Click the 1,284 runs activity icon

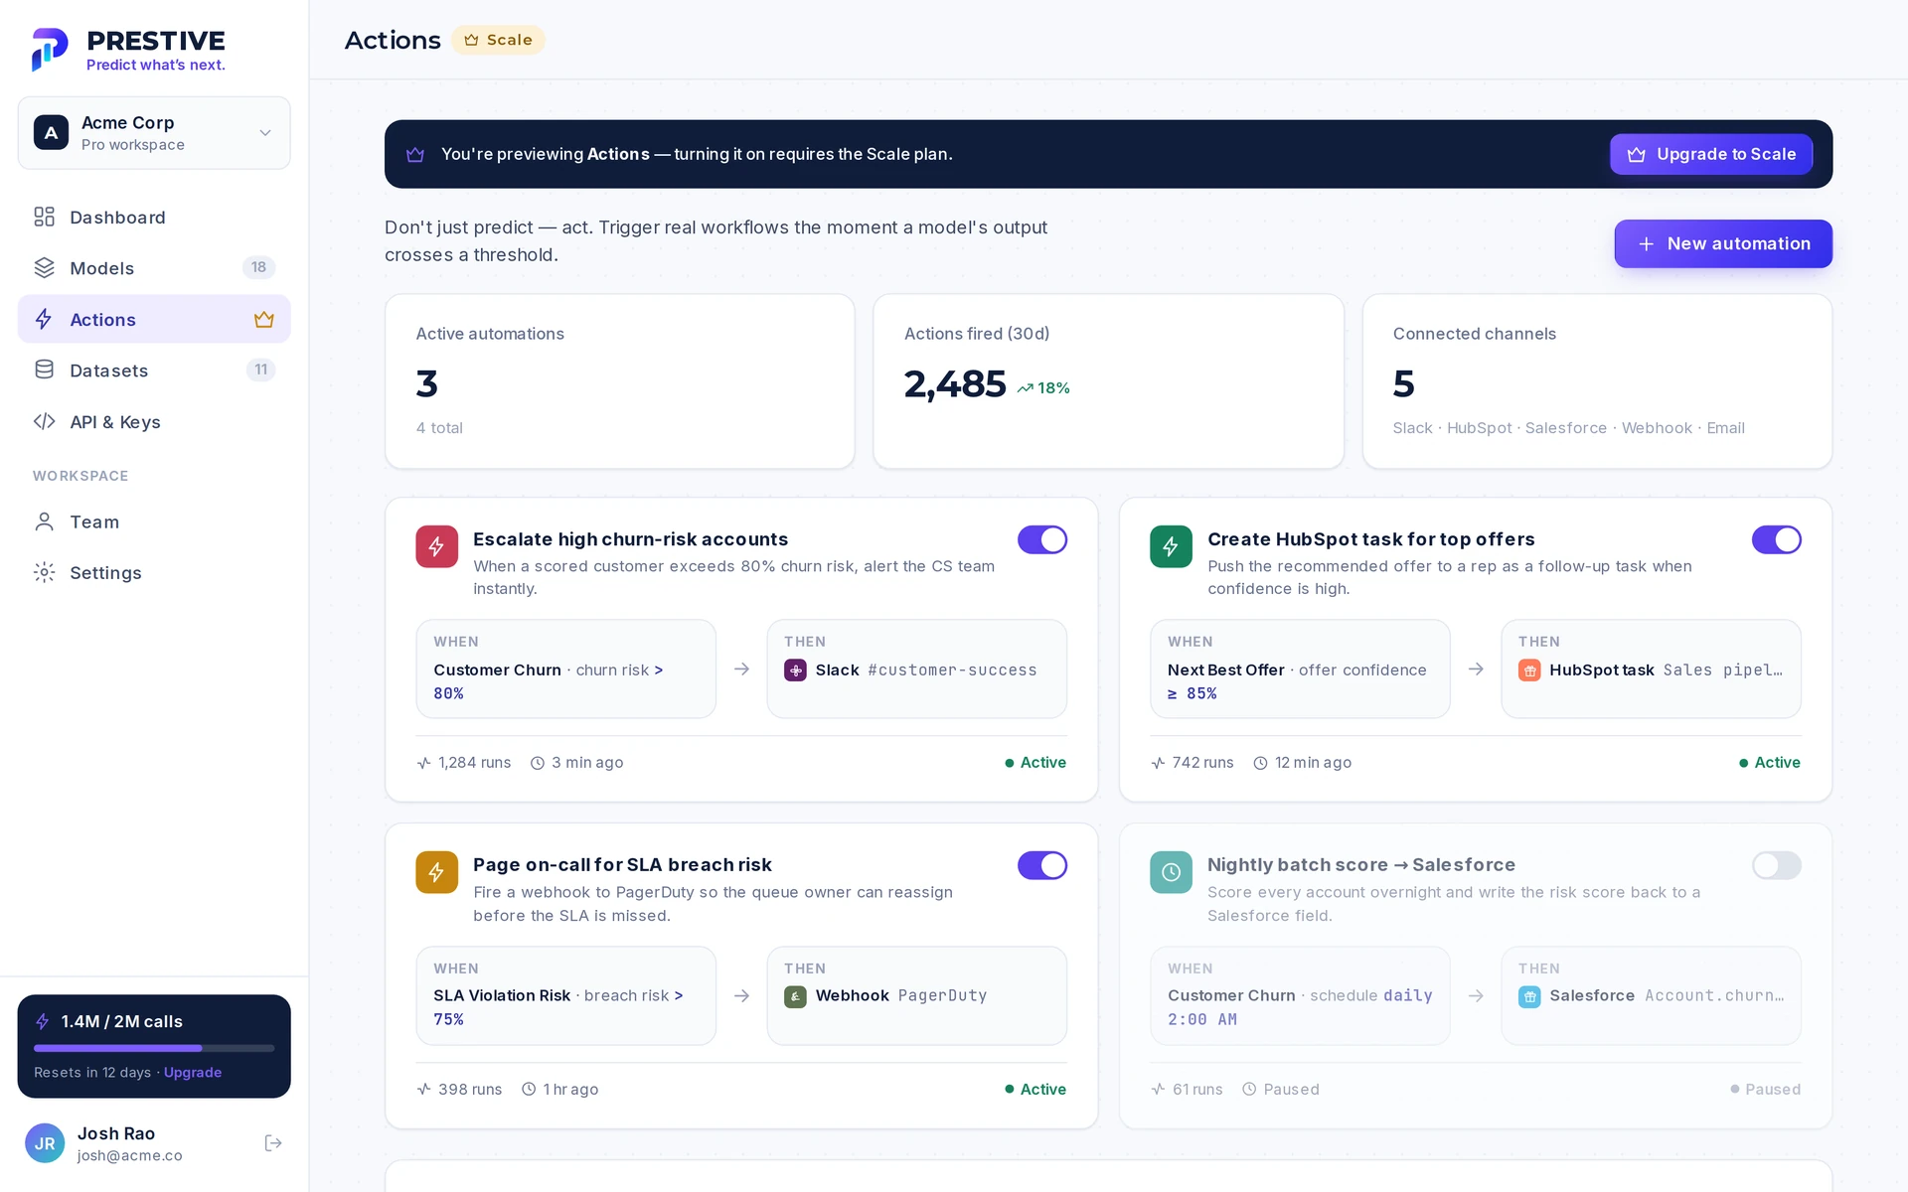coord(424,763)
